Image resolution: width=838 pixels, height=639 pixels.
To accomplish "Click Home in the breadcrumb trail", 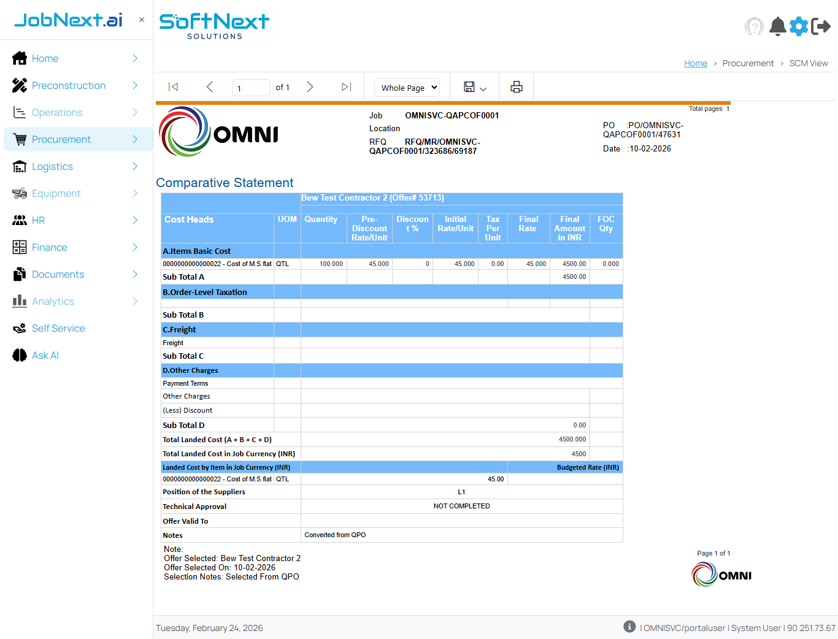I will (x=695, y=63).
